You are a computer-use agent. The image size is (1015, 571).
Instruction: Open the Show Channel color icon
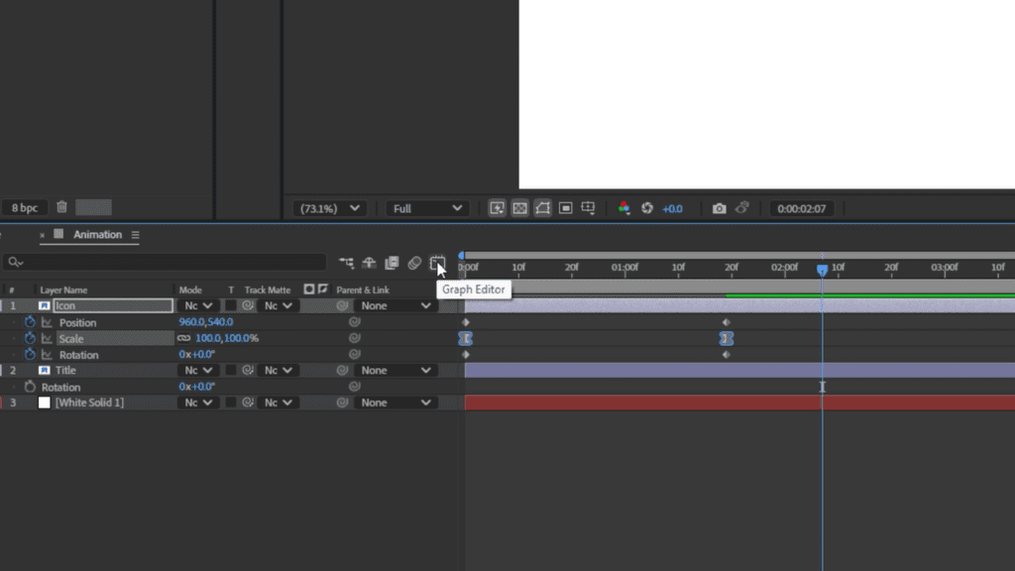623,208
